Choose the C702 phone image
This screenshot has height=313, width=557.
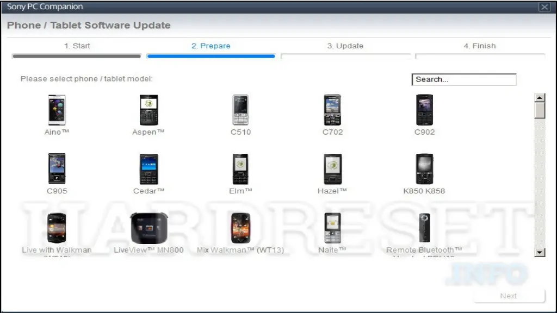(332, 110)
